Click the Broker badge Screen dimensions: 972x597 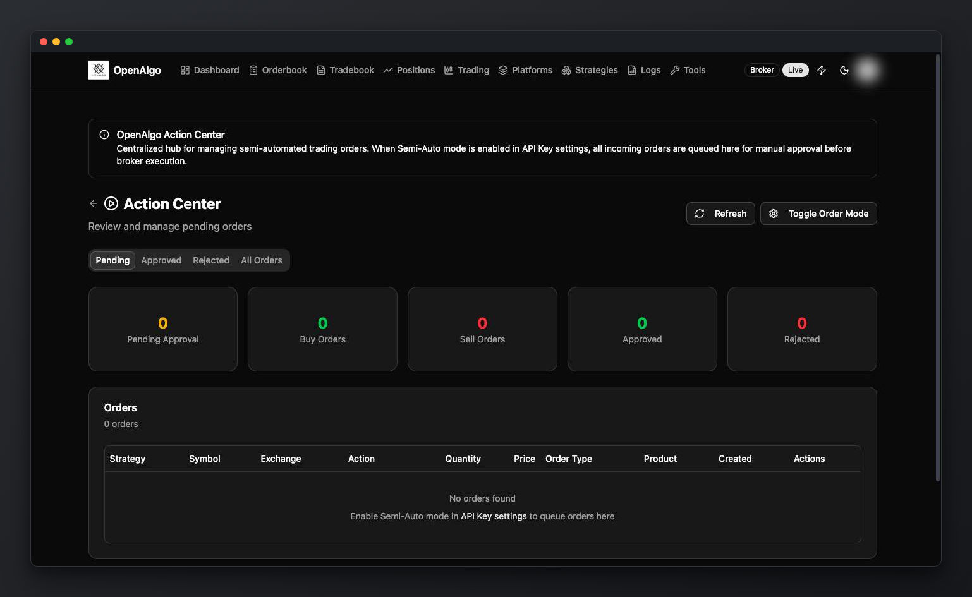click(x=762, y=70)
